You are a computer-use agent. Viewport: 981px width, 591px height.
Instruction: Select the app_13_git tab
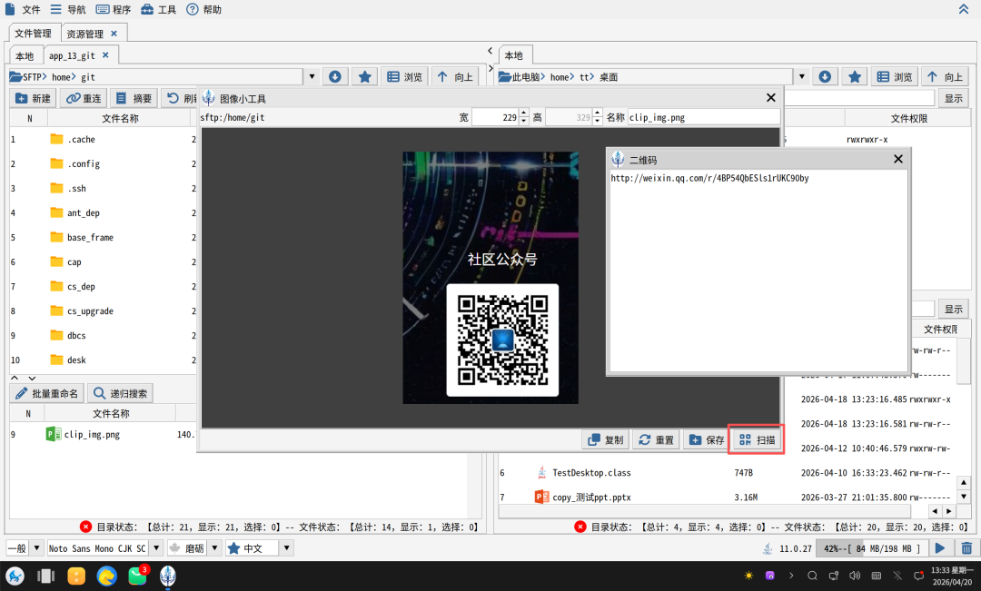[x=72, y=55]
